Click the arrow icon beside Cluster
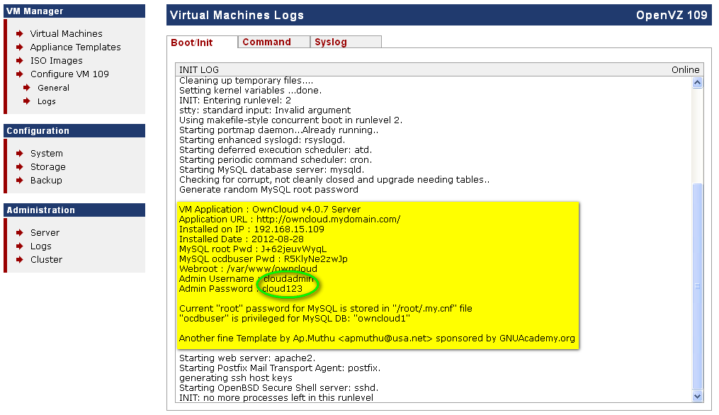This screenshot has height=415, width=719. tap(20, 259)
